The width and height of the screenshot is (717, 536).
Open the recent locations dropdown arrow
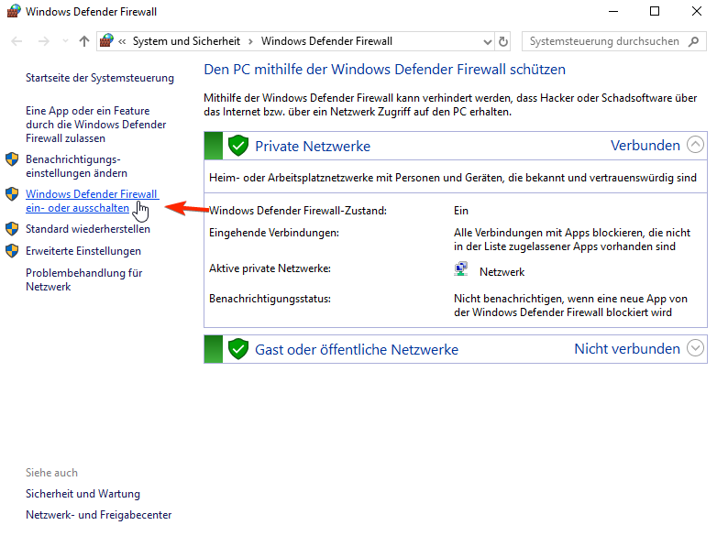click(x=65, y=41)
